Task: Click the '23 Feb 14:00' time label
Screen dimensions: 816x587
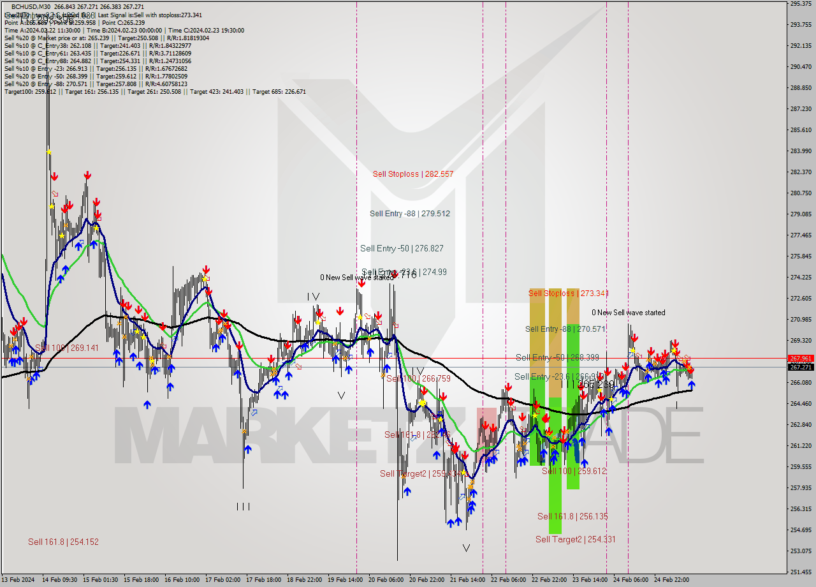Action: click(590, 580)
